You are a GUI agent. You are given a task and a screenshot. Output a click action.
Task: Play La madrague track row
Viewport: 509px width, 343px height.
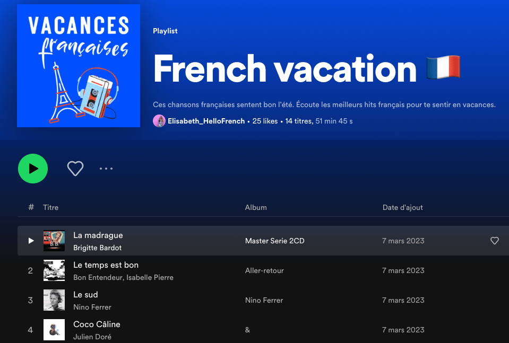[x=31, y=241]
